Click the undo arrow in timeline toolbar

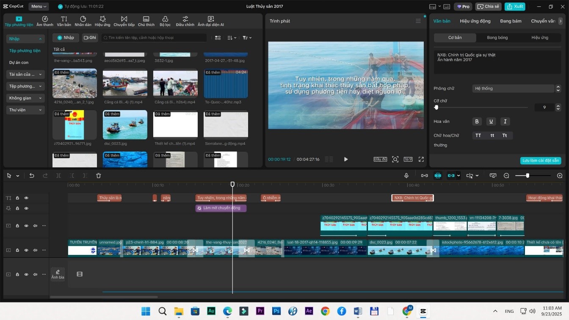(32, 176)
